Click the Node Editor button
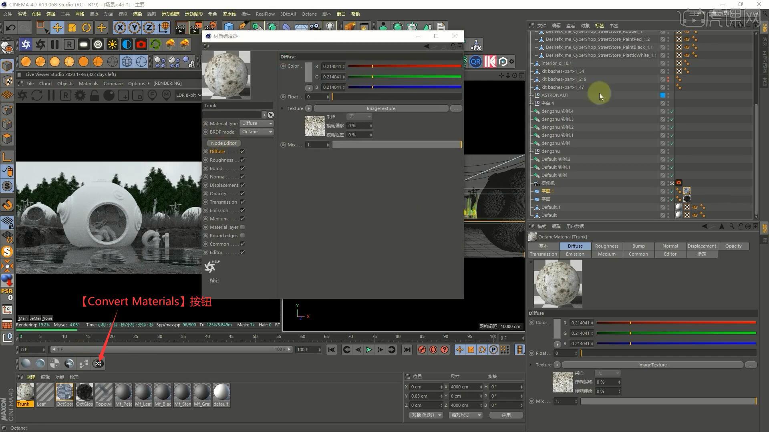The width and height of the screenshot is (769, 432). pos(223,143)
